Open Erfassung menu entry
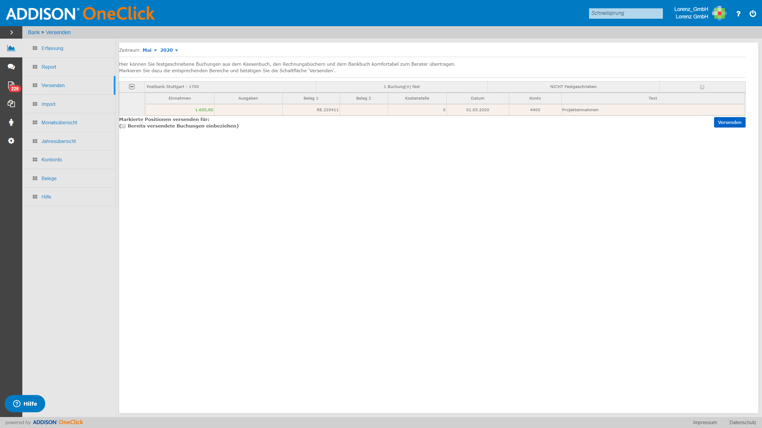The width and height of the screenshot is (762, 428). pyautogui.click(x=69, y=48)
